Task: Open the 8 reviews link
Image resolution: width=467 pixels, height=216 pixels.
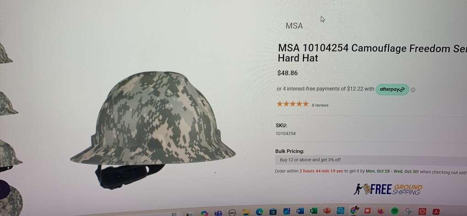Action: pyautogui.click(x=320, y=105)
